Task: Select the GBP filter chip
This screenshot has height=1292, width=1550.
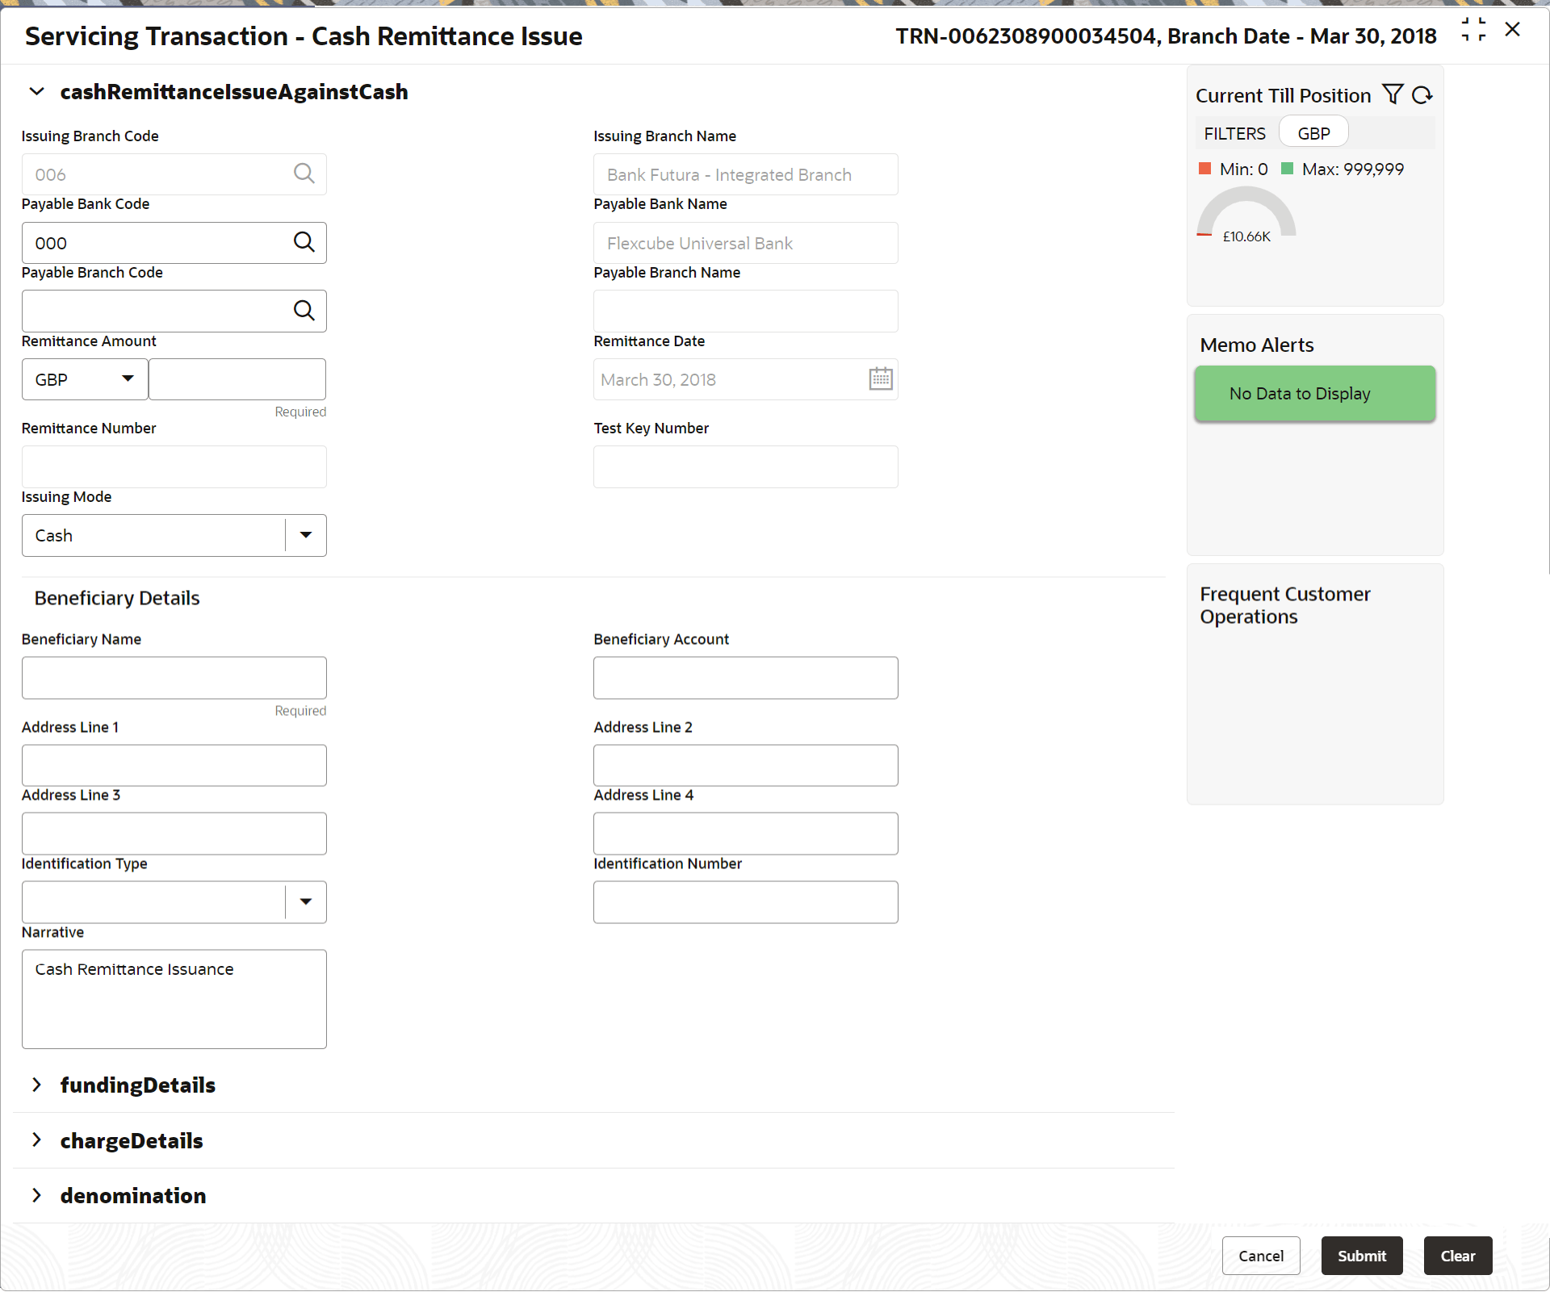Action: [x=1313, y=133]
